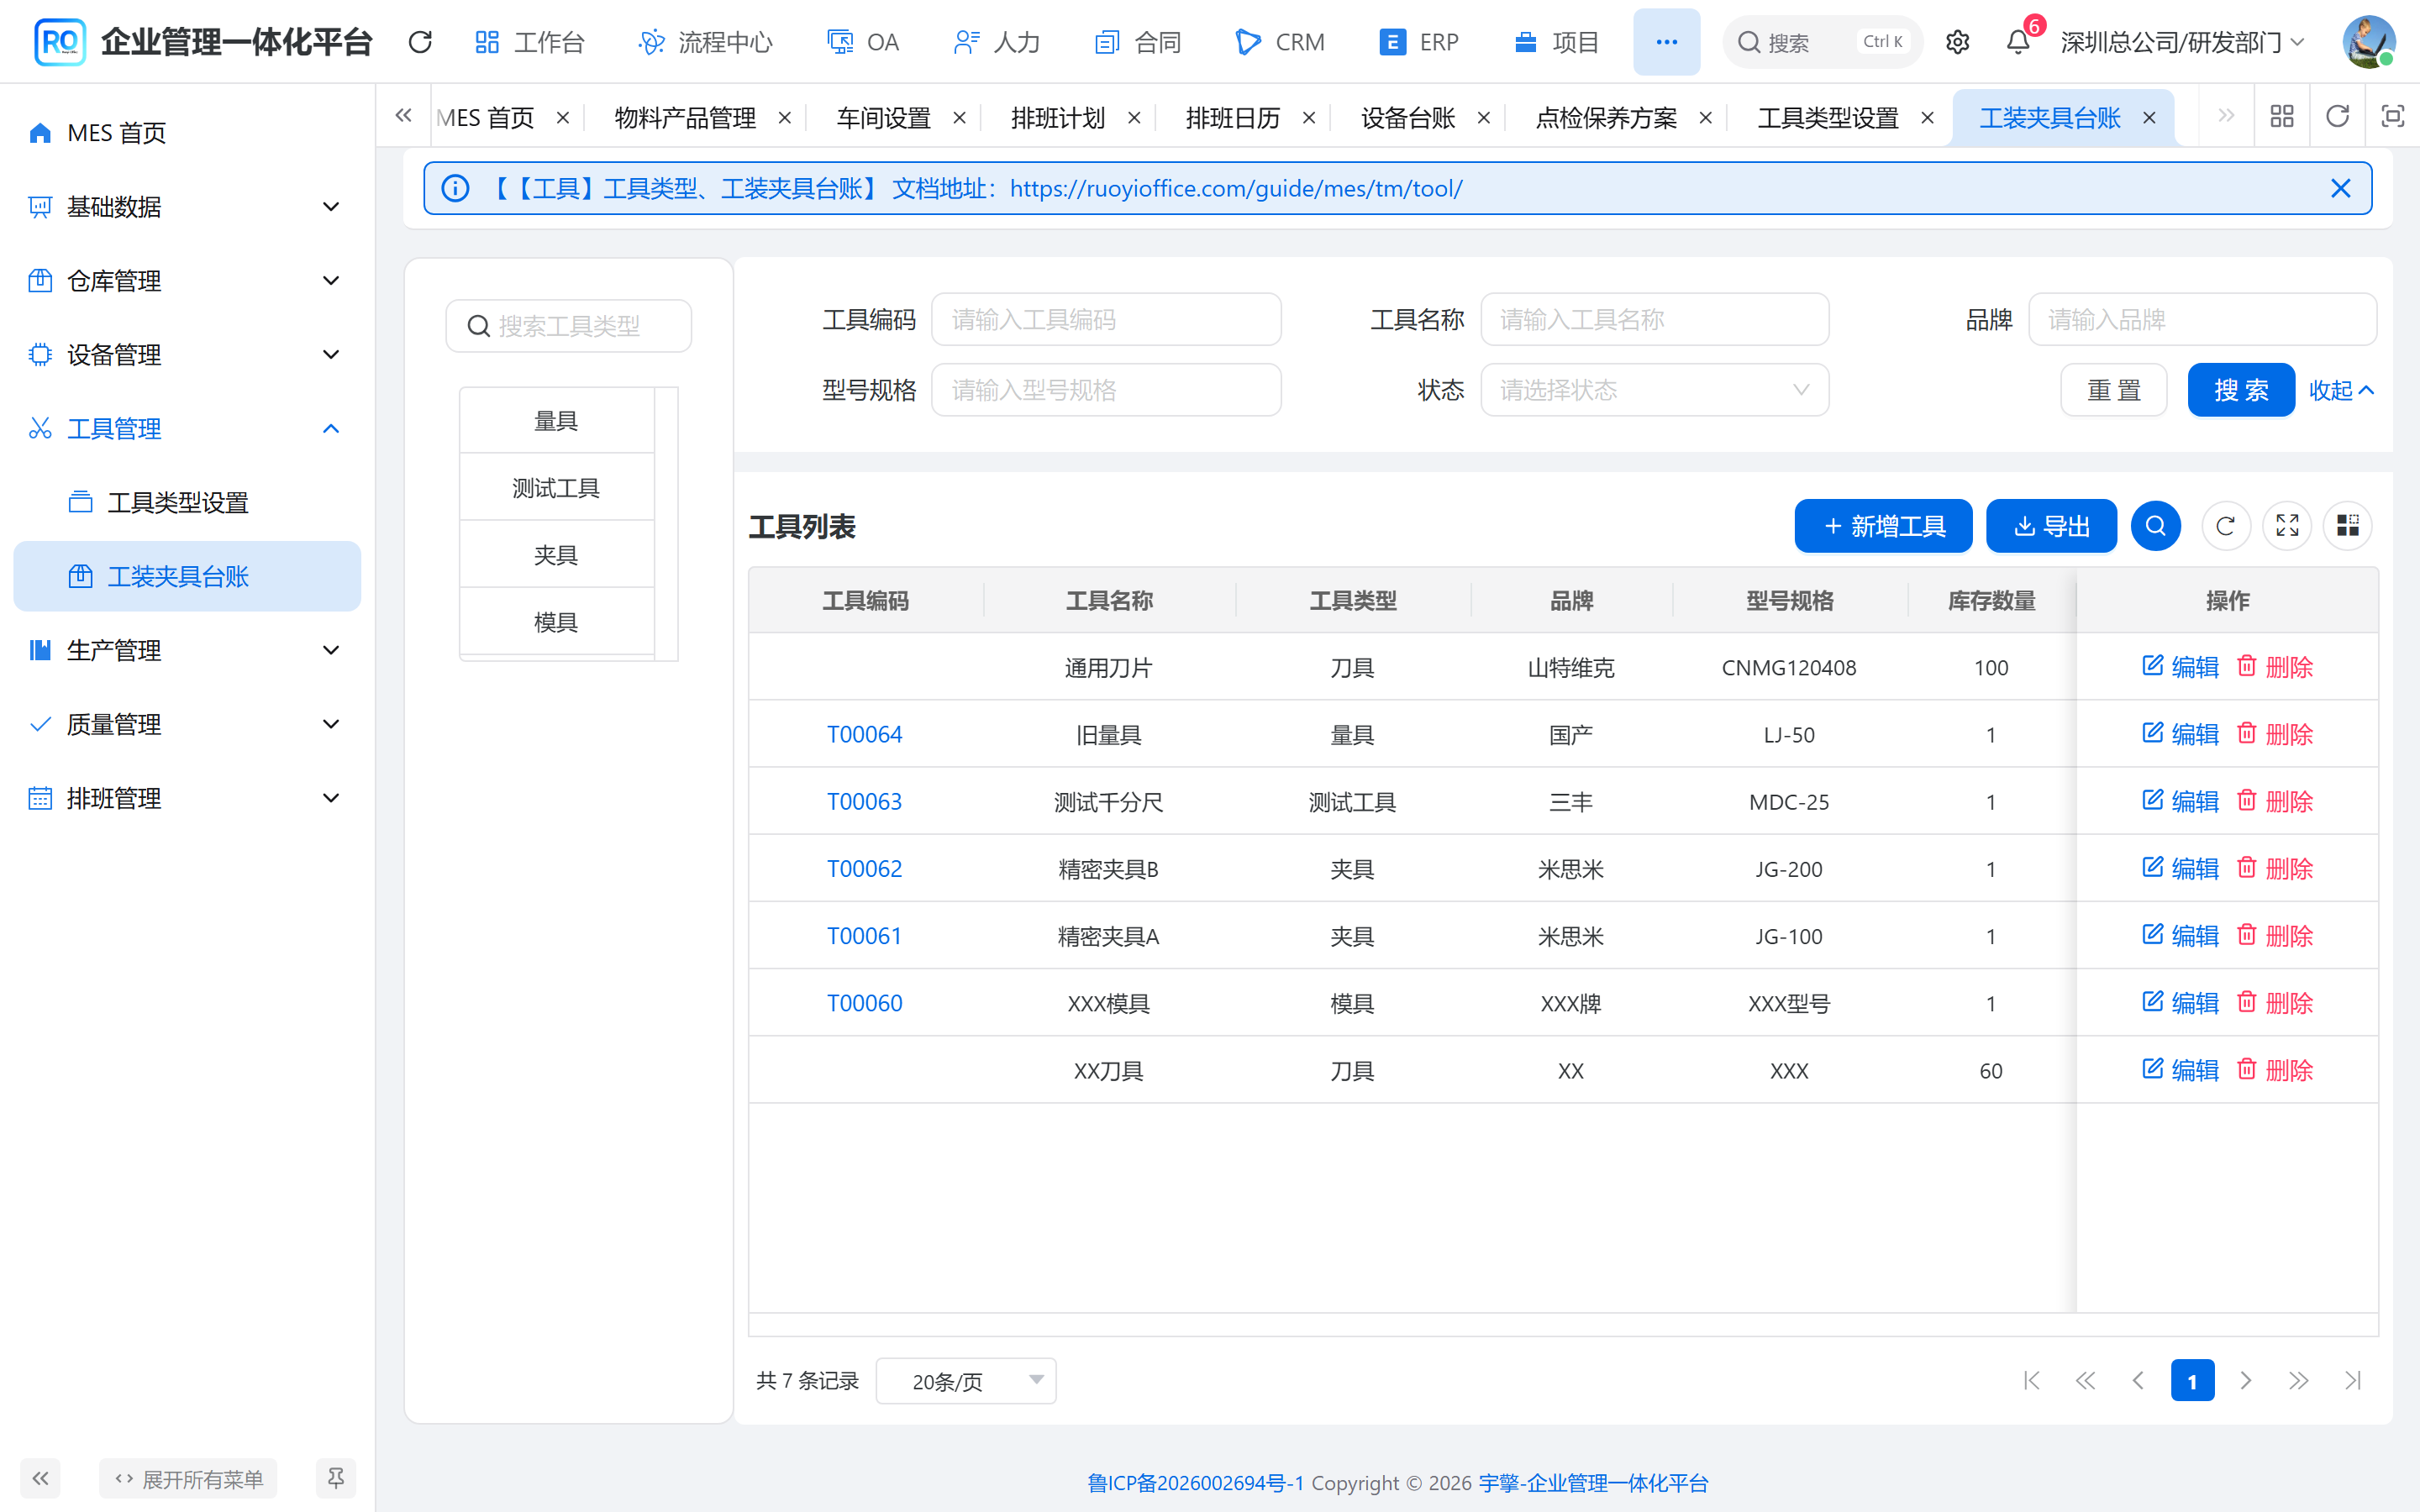Open the 流程中心 top menu

click(706, 42)
